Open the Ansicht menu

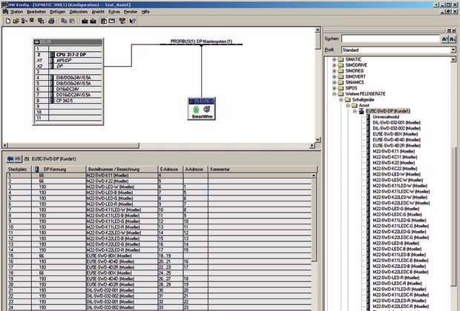click(x=98, y=12)
